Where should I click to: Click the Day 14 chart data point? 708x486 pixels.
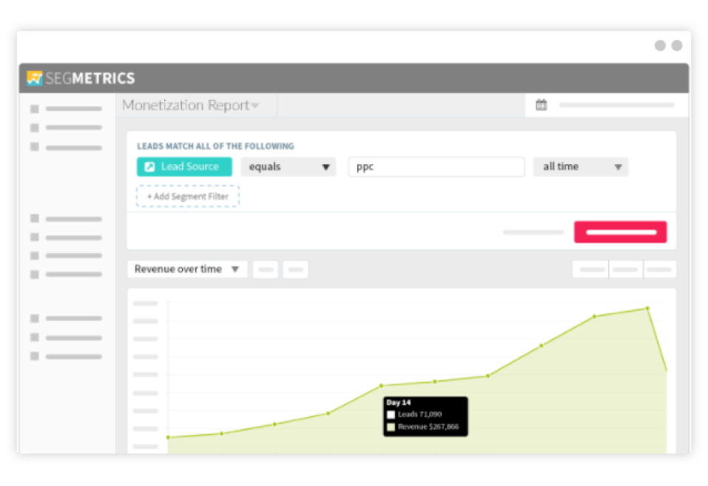(x=382, y=385)
